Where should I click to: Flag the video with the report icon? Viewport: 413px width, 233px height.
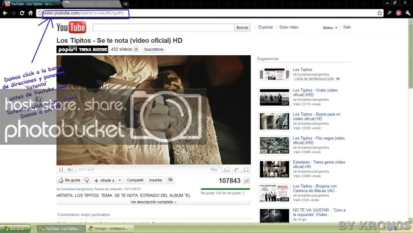point(170,180)
